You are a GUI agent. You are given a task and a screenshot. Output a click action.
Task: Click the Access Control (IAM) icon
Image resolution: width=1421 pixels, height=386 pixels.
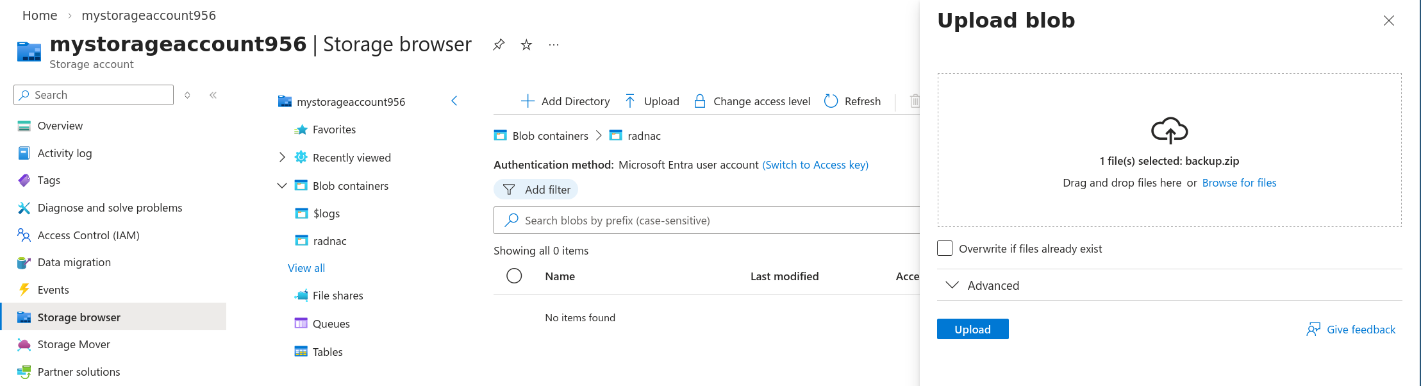24,235
